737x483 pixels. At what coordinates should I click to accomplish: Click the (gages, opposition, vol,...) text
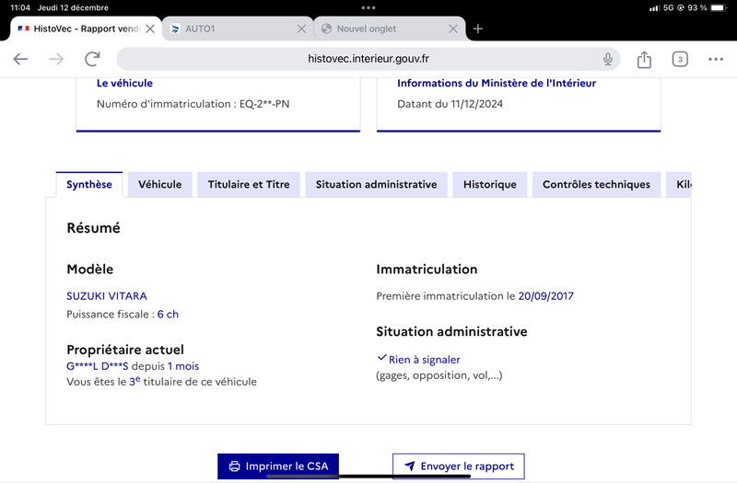click(x=439, y=375)
